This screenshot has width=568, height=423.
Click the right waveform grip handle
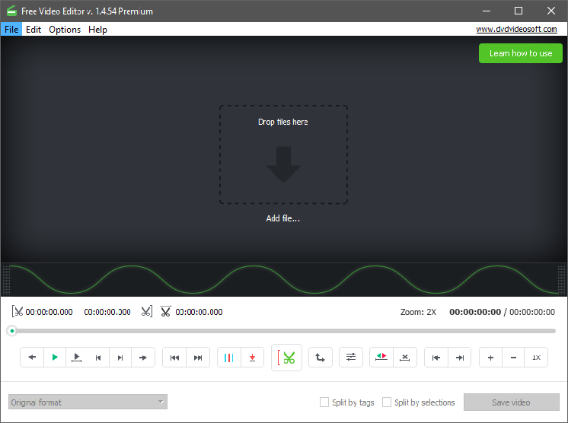561,280
